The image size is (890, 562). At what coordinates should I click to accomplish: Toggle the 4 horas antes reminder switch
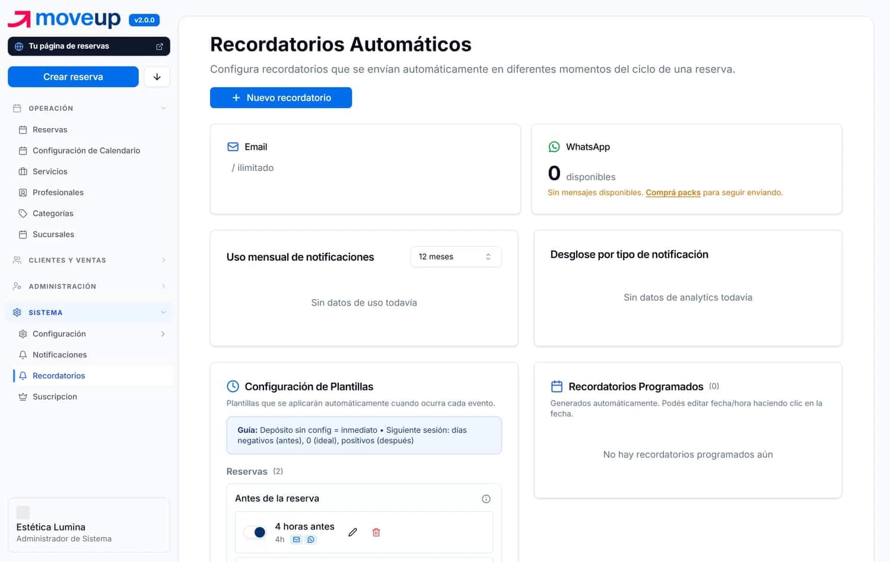(256, 532)
